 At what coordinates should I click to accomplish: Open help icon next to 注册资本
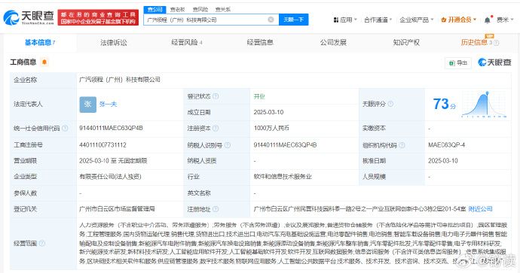click(x=216, y=128)
